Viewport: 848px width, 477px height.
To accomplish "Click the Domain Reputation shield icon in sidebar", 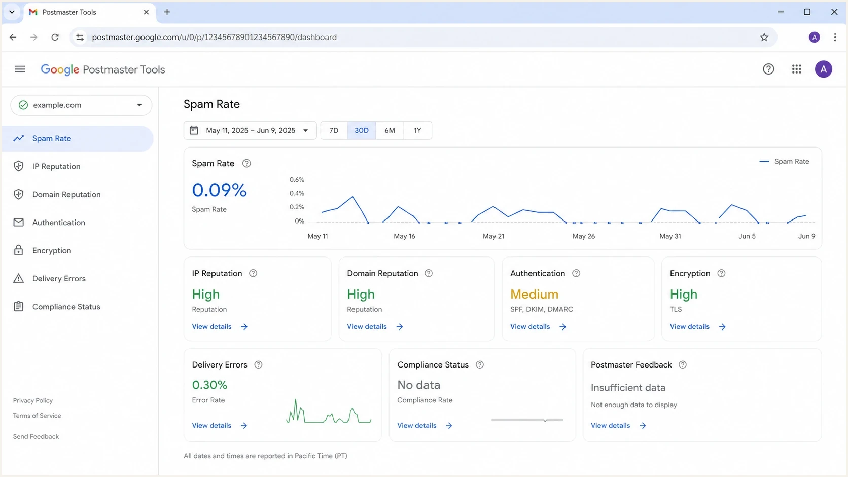I will point(19,194).
